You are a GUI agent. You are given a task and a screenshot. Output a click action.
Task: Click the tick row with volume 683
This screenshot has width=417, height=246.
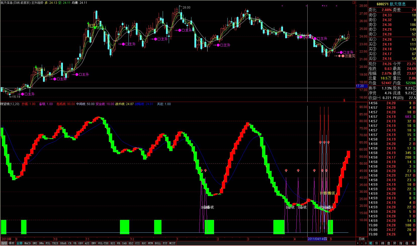tap(392, 117)
